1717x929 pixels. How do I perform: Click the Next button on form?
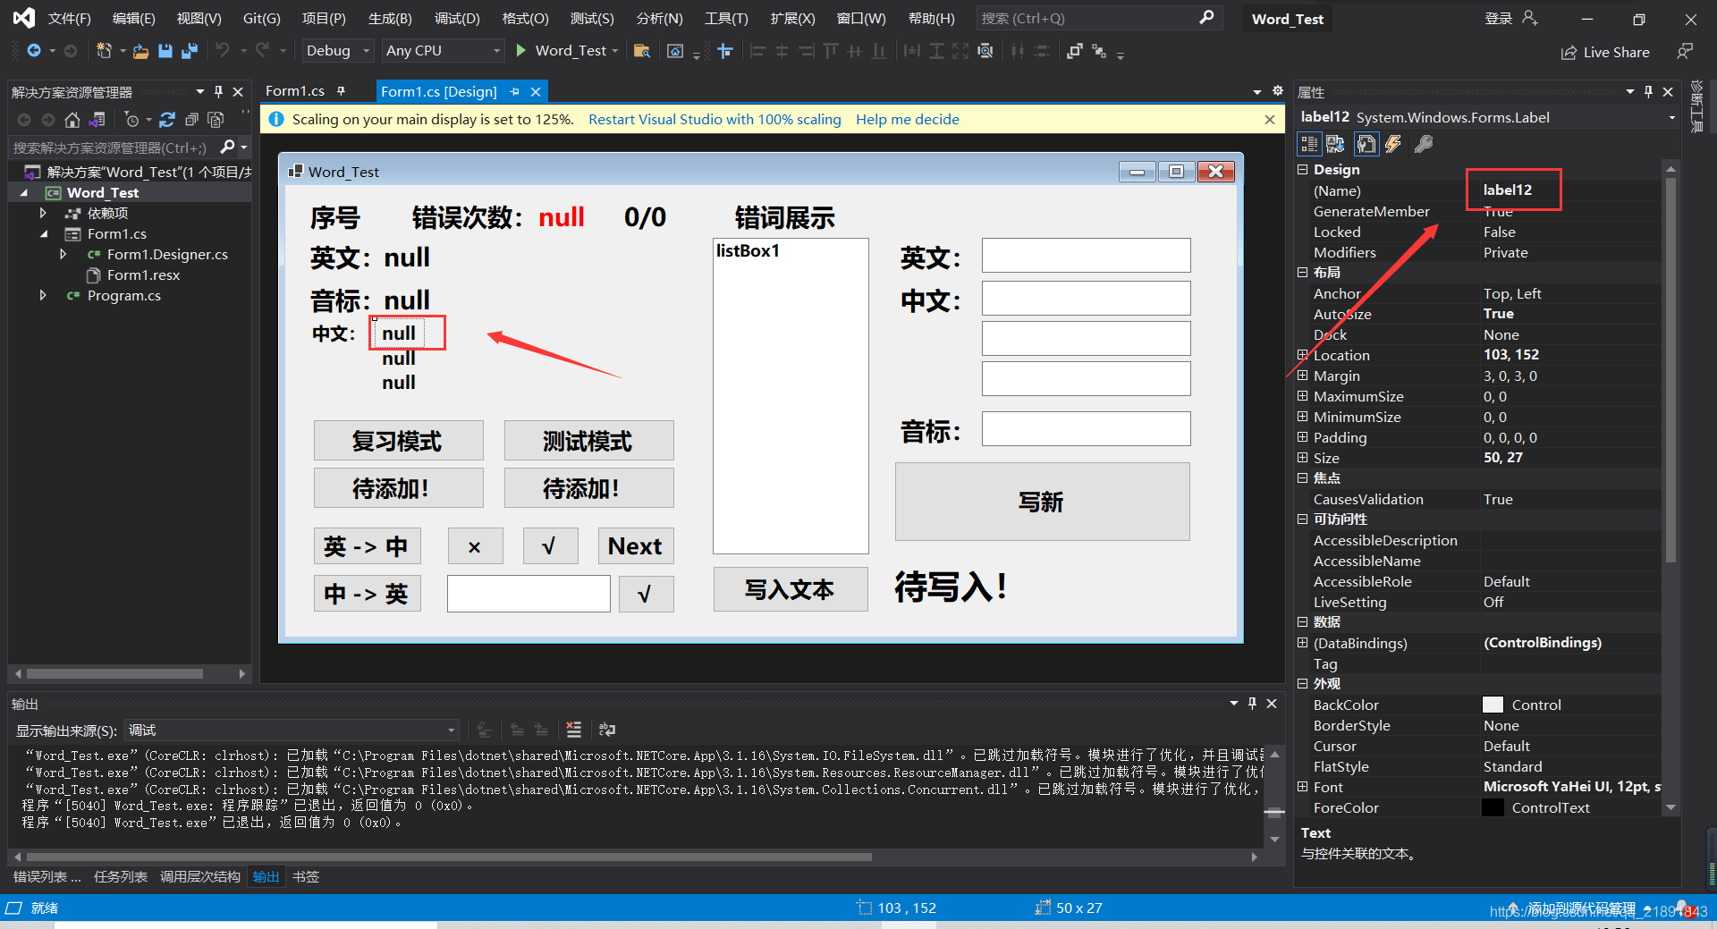pyautogui.click(x=635, y=546)
